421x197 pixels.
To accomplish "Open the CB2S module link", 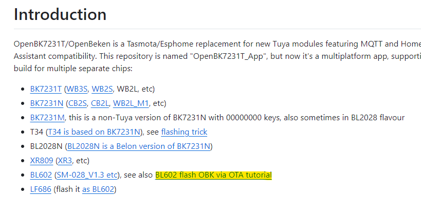I will tap(78, 103).
